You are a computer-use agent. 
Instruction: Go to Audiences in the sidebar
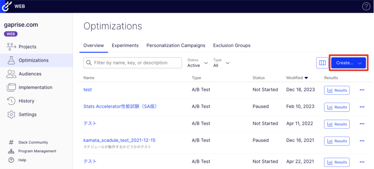coord(30,74)
